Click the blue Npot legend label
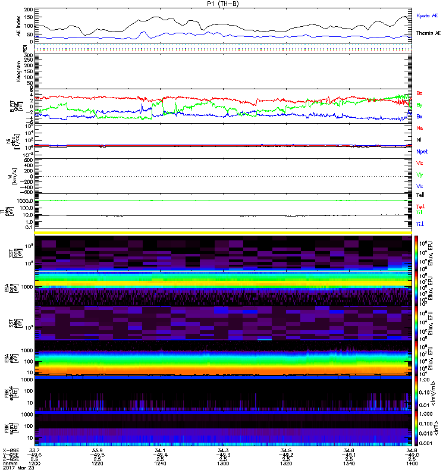Image resolution: width=446 pixels, height=476 pixels. point(422,152)
